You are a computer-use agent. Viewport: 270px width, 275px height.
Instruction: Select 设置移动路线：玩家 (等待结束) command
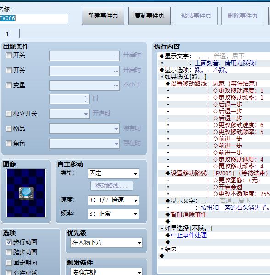pyautogui.click(x=214, y=84)
